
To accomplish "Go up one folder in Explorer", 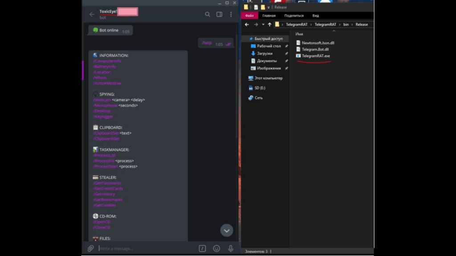I will pyautogui.click(x=269, y=25).
